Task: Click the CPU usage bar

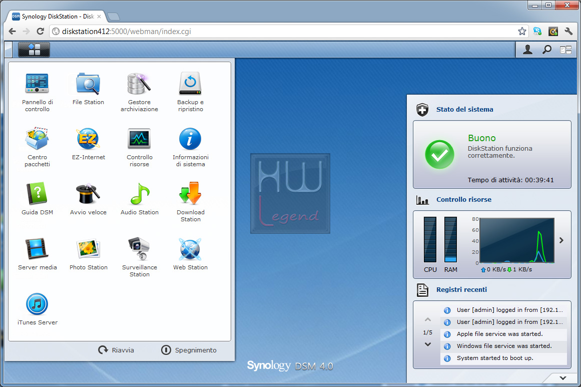Action: 430,239
